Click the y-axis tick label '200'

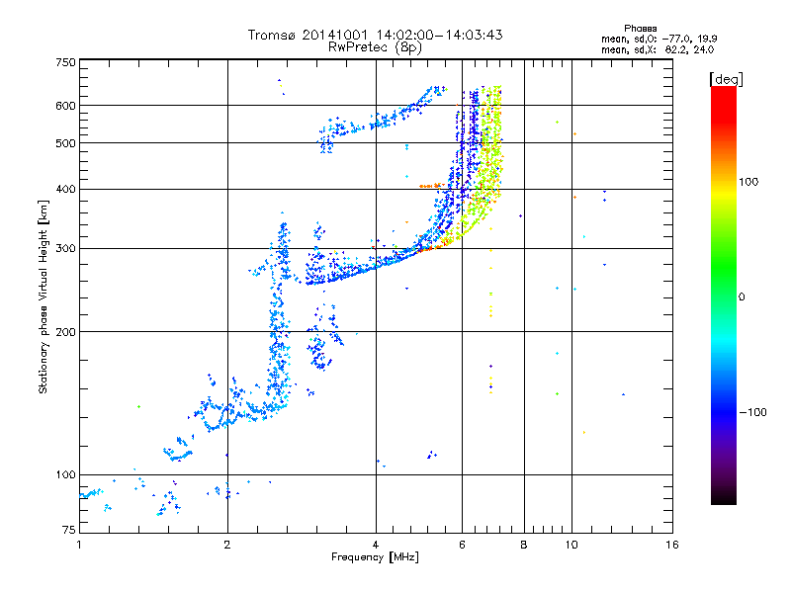click(x=65, y=332)
